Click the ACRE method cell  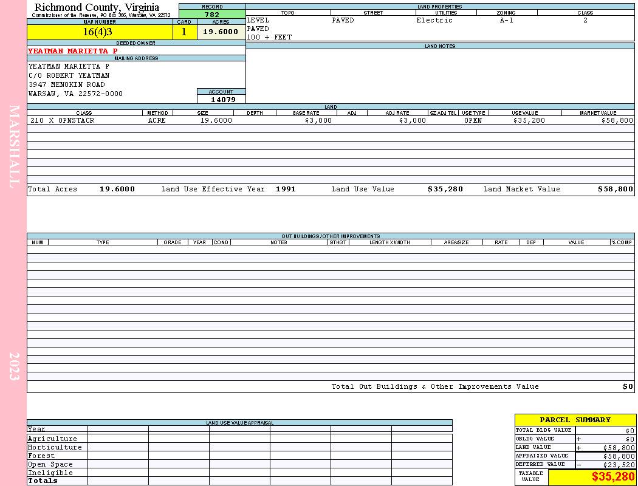point(157,121)
